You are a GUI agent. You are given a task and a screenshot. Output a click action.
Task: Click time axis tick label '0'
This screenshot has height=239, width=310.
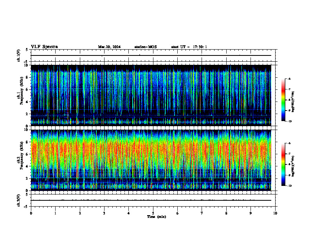click(31, 213)
